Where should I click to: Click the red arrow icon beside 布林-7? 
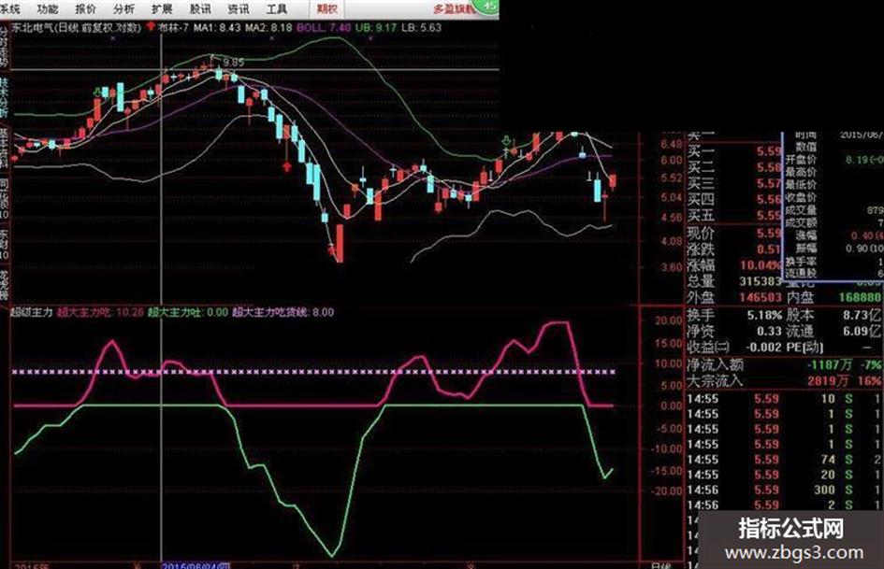point(151,26)
